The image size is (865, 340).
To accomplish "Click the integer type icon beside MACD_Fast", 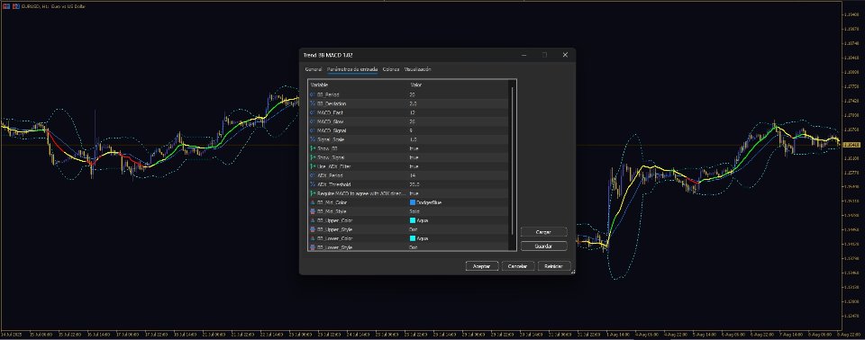I will (313, 112).
